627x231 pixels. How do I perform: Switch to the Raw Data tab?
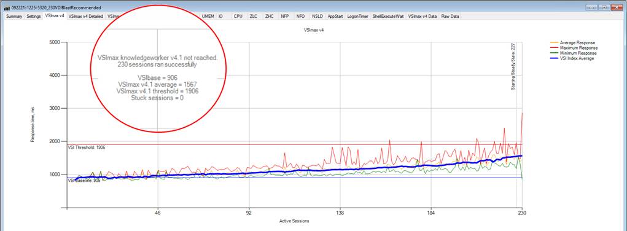(x=450, y=17)
